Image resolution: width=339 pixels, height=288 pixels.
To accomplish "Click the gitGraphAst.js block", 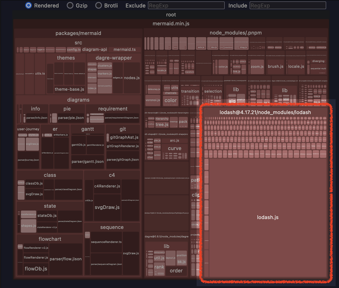I will [x=124, y=137].
